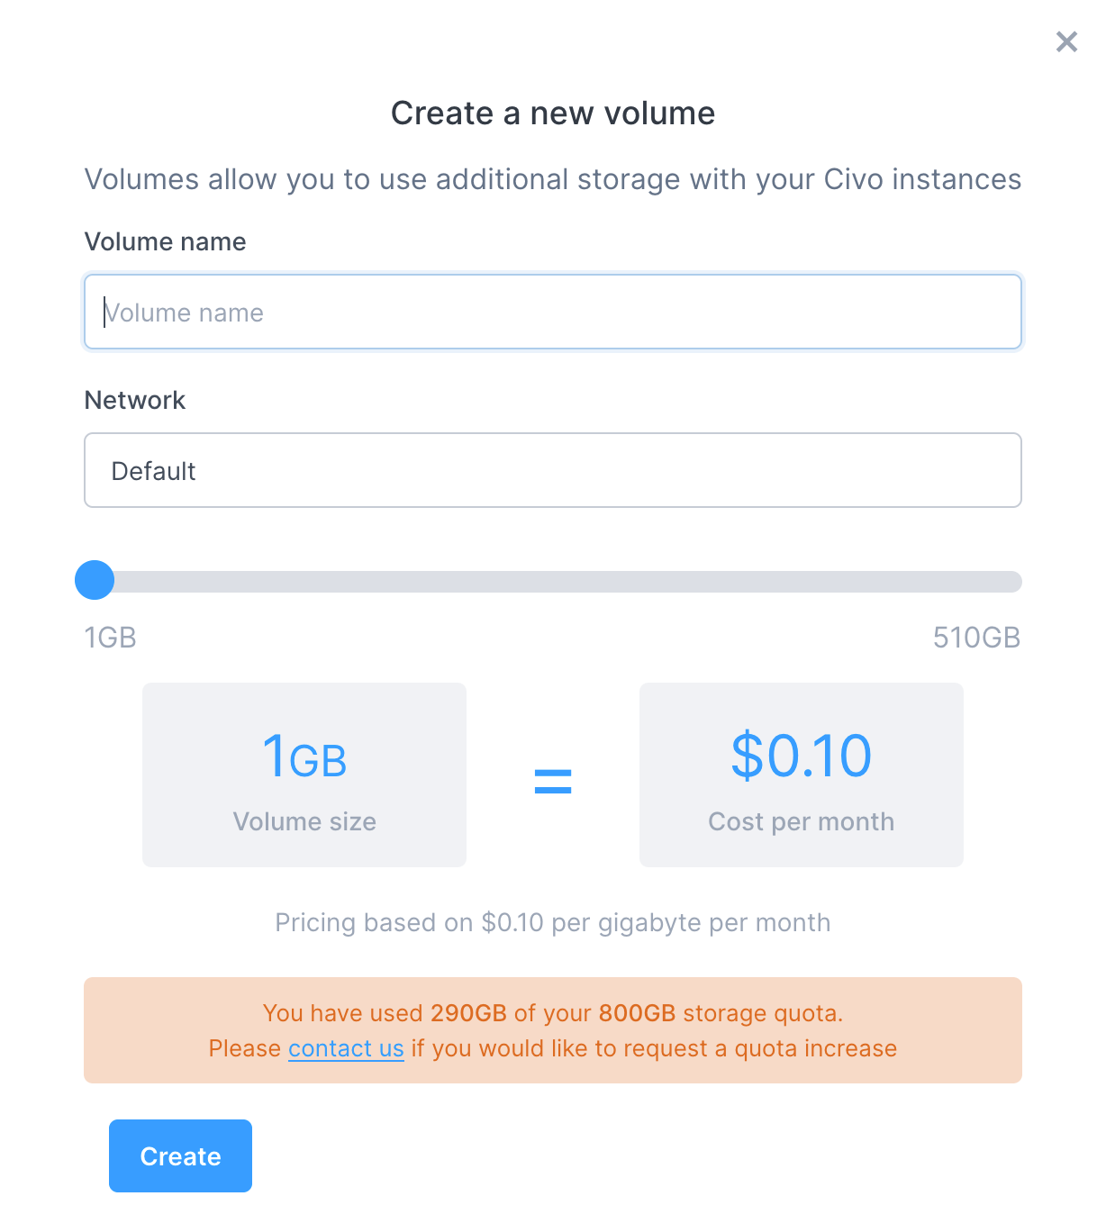Click the 1GB minimum slider label
Screen dimensions: 1106x1214
click(x=110, y=639)
